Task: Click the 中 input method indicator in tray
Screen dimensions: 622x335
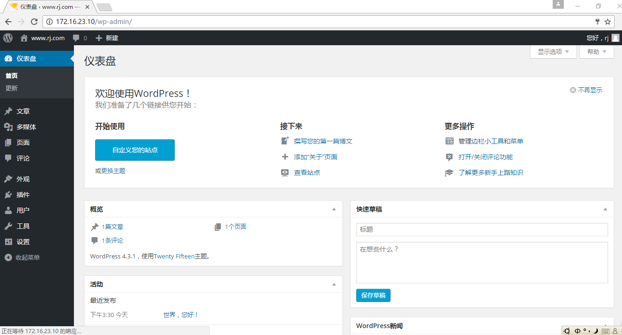Action: coord(578,330)
